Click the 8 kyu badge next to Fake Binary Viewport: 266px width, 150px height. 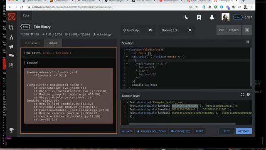tap(25, 27)
